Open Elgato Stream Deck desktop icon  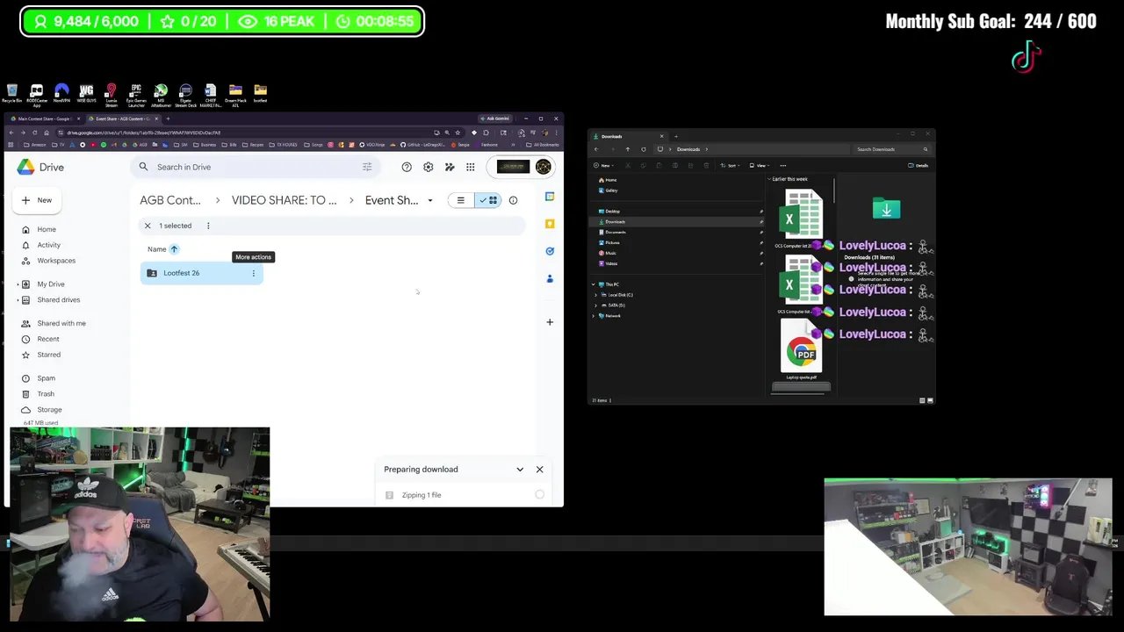[185, 95]
